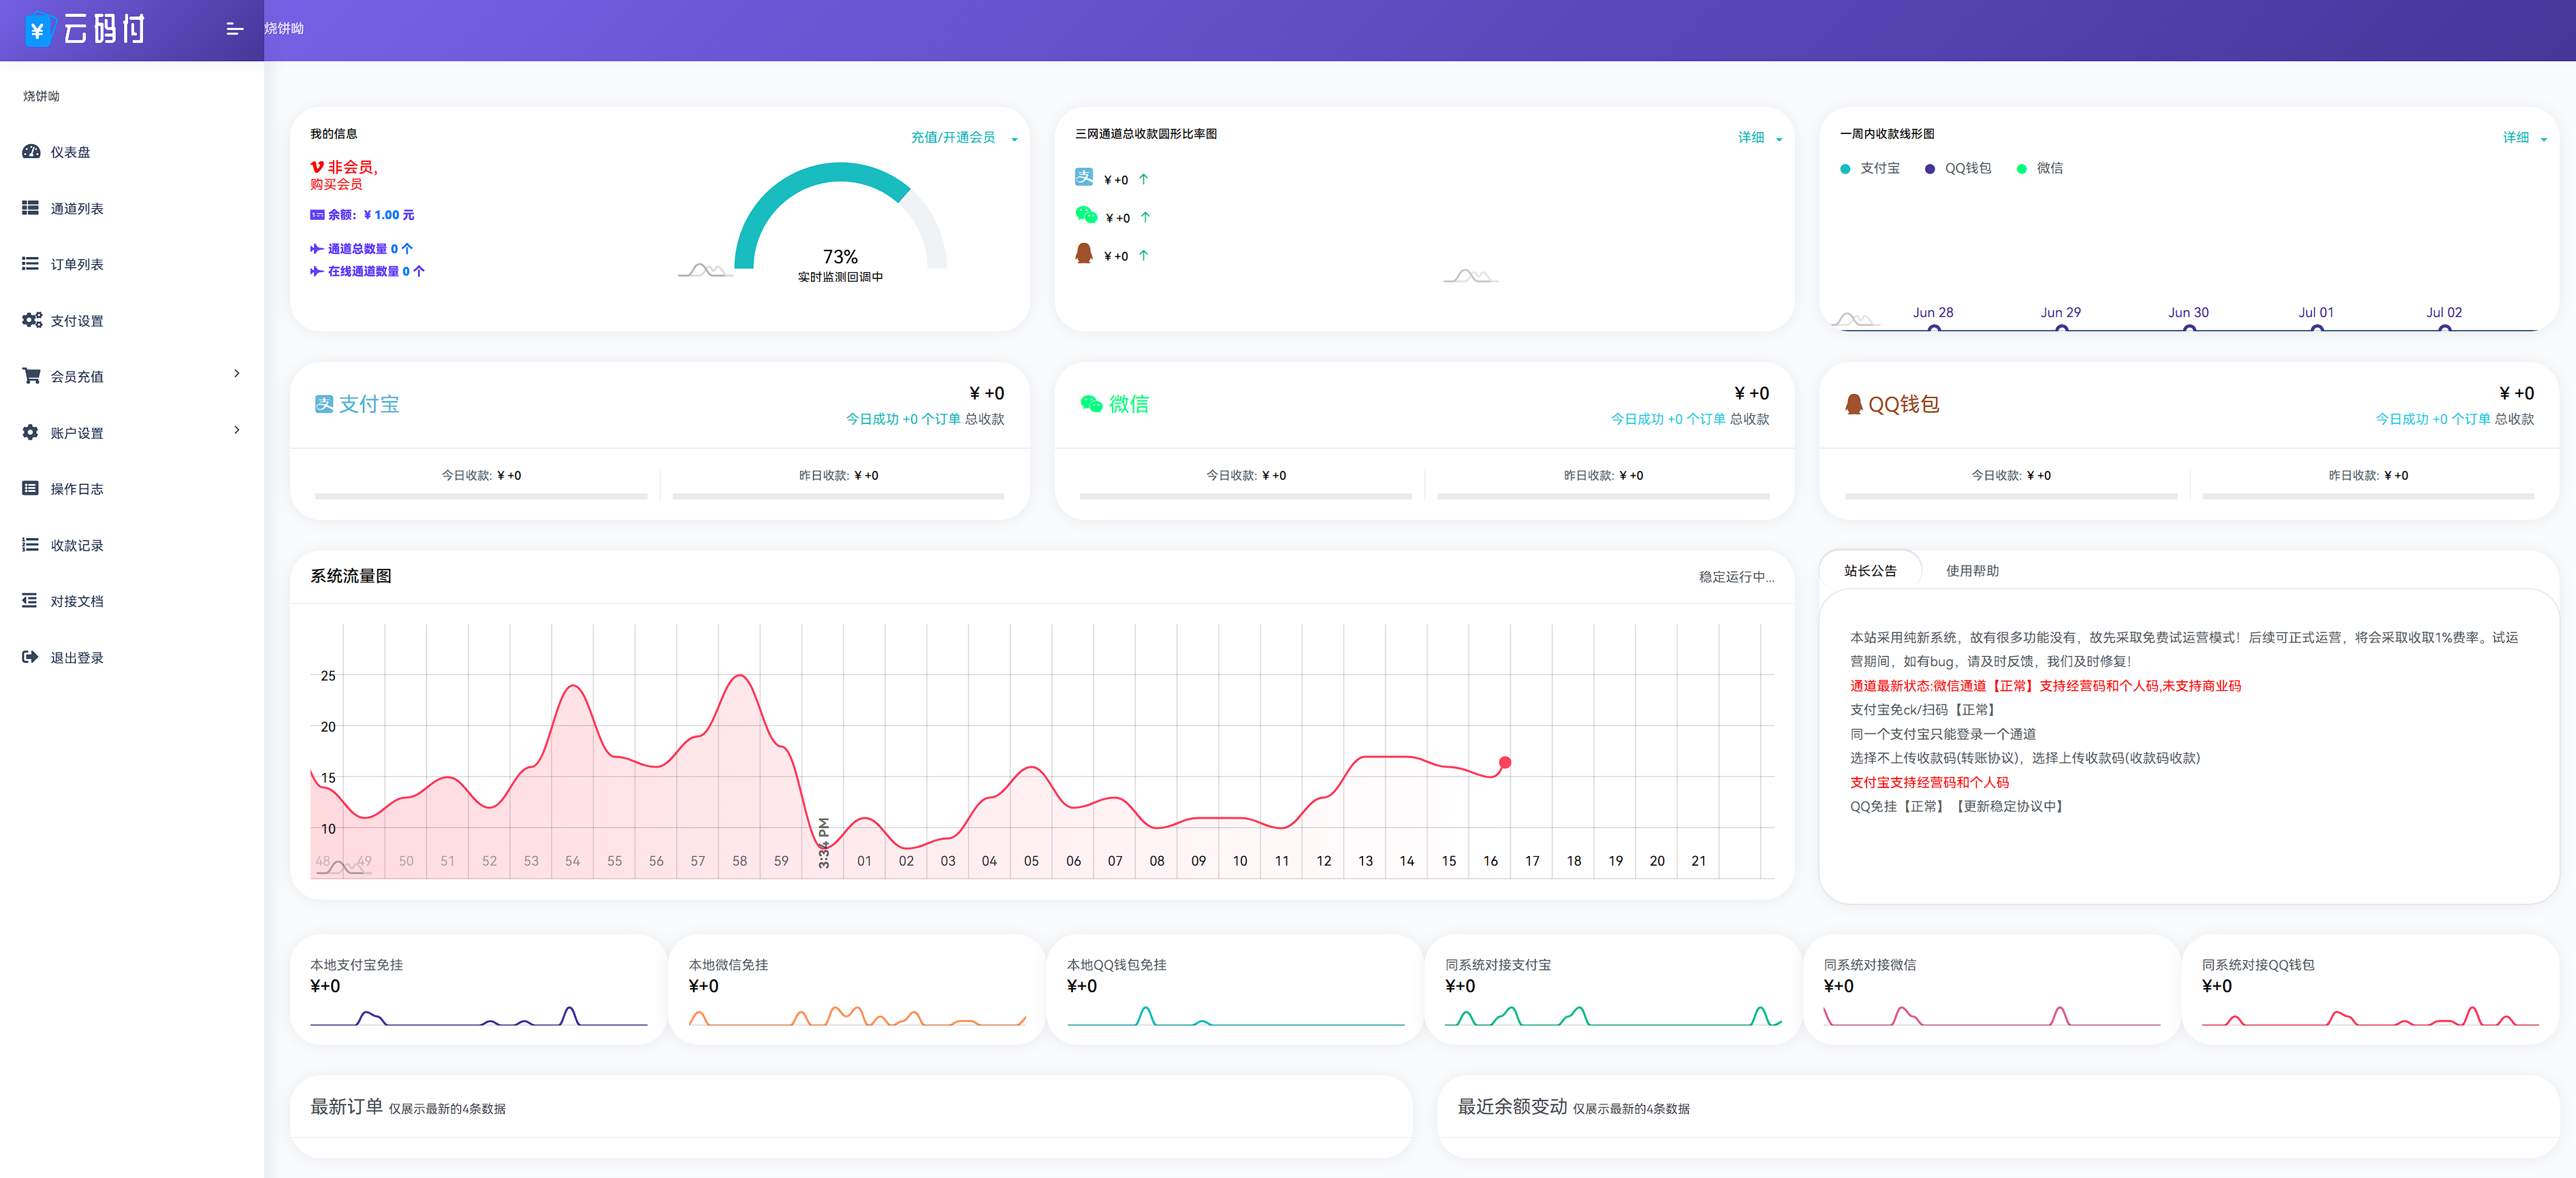Open the 充值/开通会员 dropdown
The image size is (2576, 1178).
tap(963, 138)
